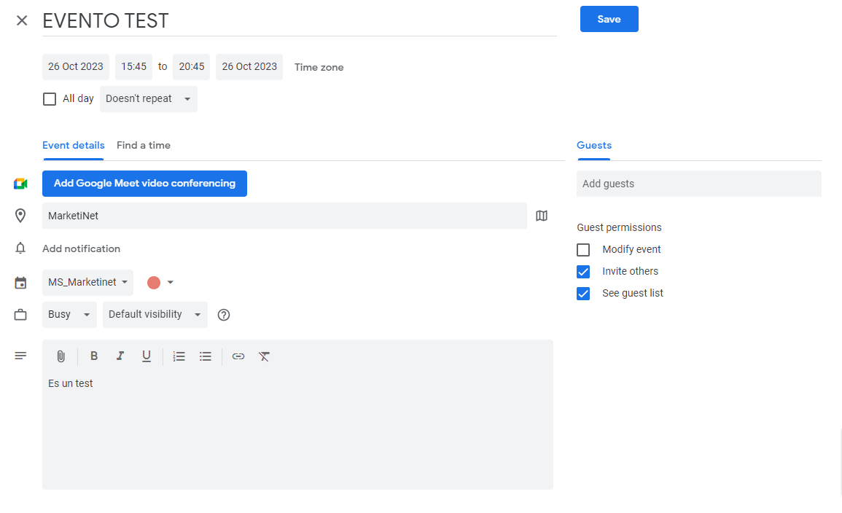
Task: Check the Modify event permission
Action: tap(583, 250)
